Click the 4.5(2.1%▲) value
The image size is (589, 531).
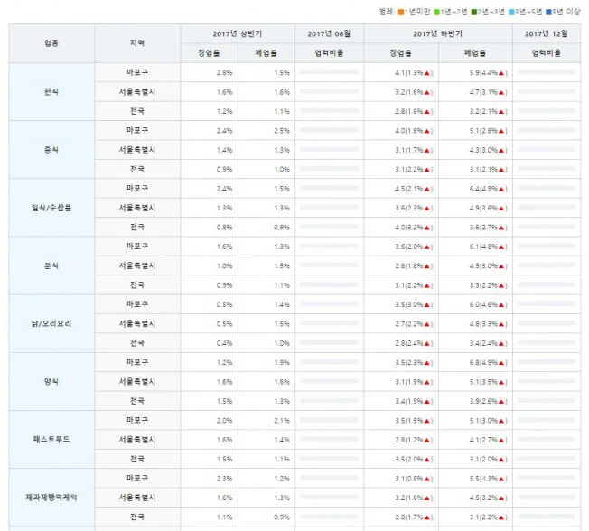(x=414, y=189)
